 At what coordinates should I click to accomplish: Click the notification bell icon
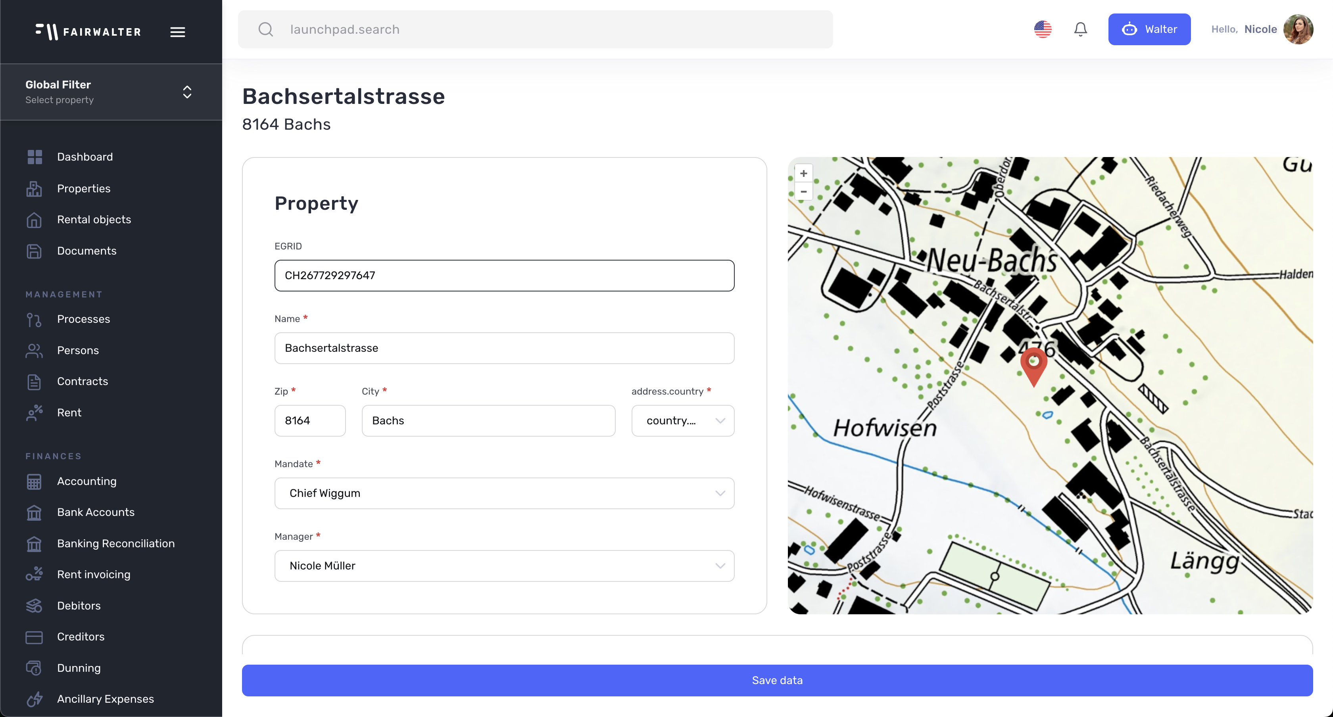[1080, 29]
